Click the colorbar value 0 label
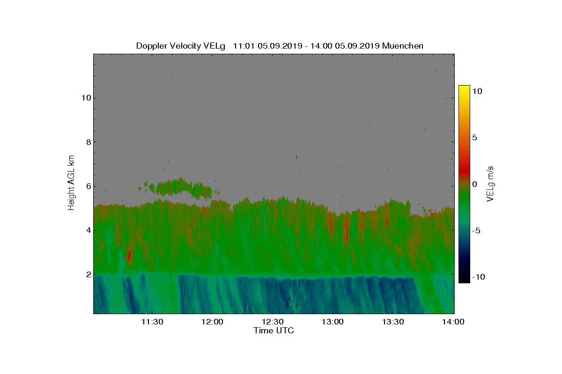The height and width of the screenshot is (374, 562). 474,184
